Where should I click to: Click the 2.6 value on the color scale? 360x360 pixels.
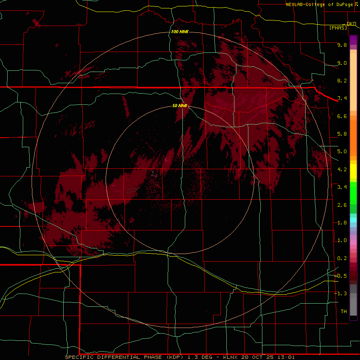(342, 205)
